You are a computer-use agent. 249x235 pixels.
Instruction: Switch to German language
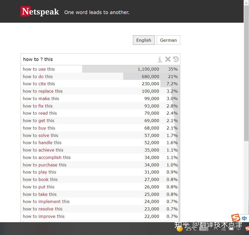pos(168,40)
